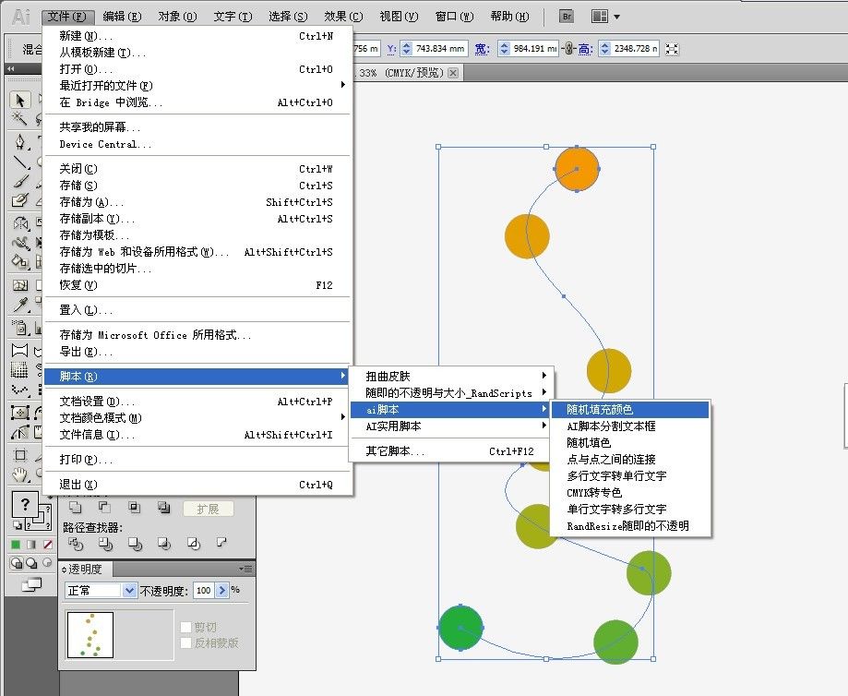The image size is (848, 696).
Task: Click the 宽 width value field
Action: [x=533, y=49]
